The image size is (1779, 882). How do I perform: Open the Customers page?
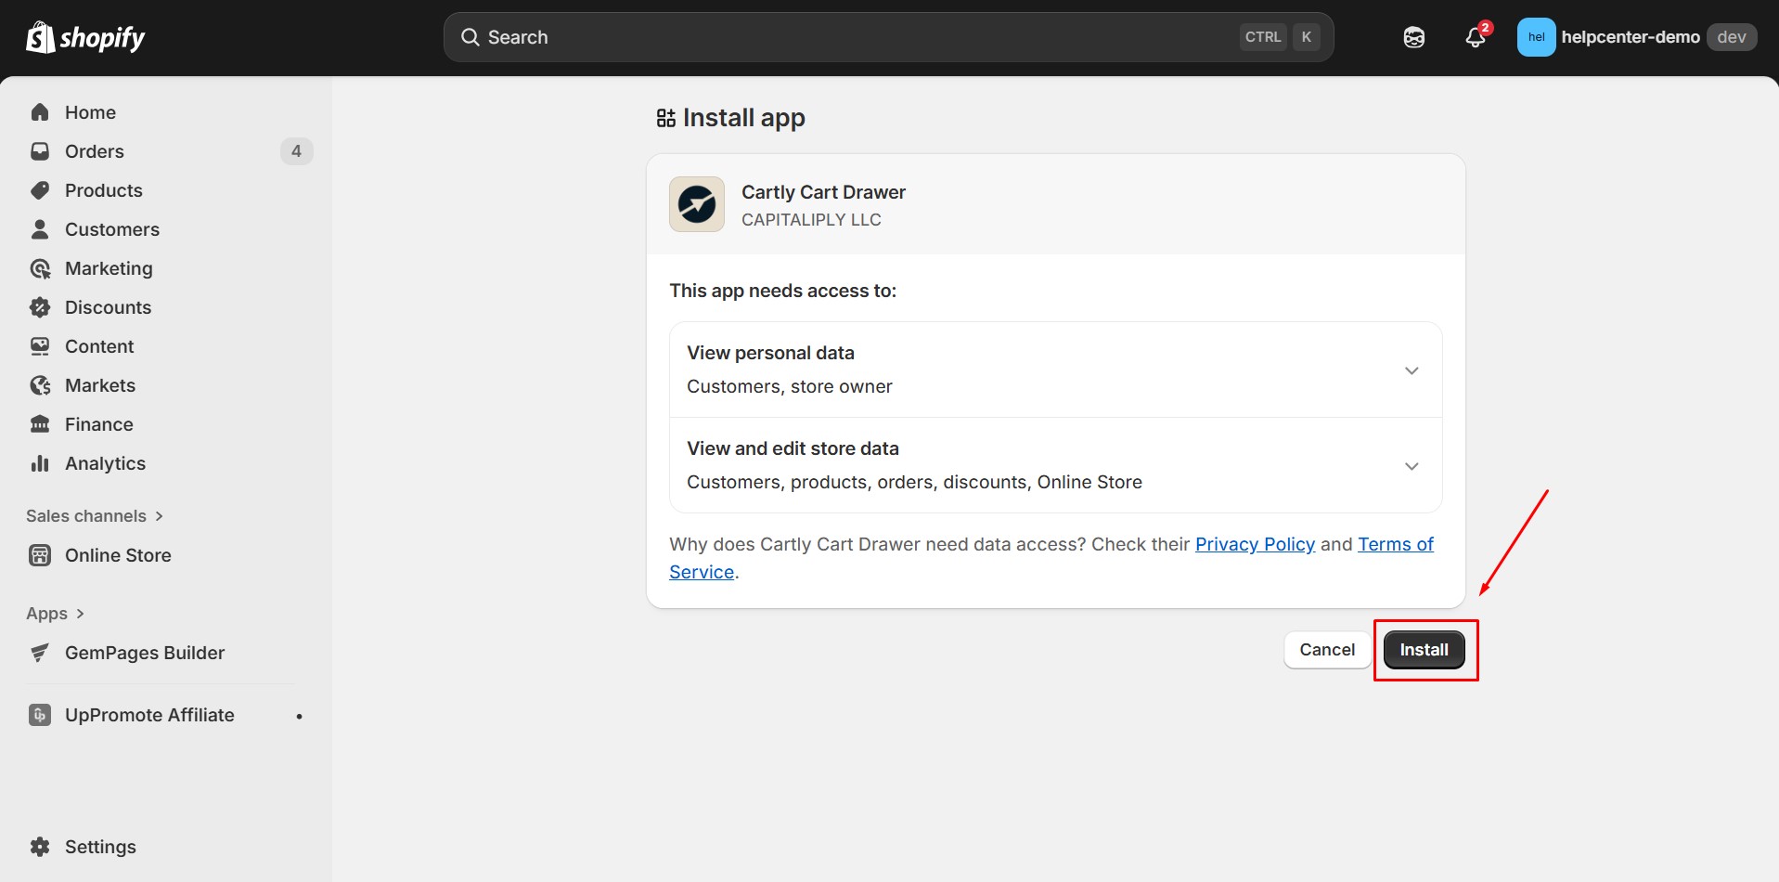point(111,228)
